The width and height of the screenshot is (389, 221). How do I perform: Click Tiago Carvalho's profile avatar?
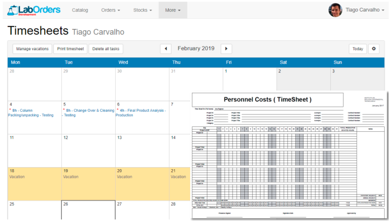pos(335,10)
